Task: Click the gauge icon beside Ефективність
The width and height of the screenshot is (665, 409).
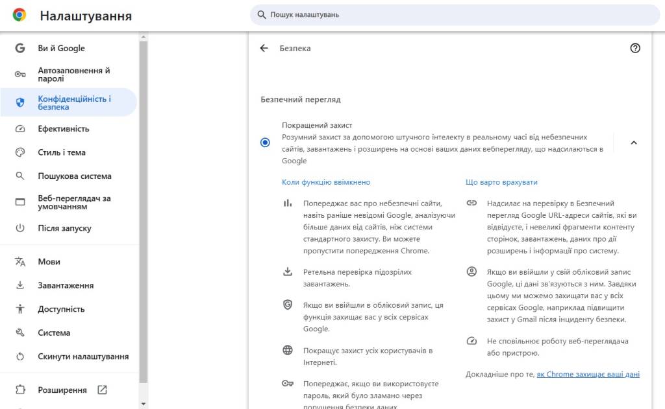Action: (20, 129)
